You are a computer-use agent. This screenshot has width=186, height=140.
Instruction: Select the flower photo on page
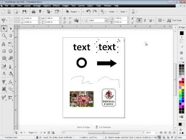coord(82,99)
